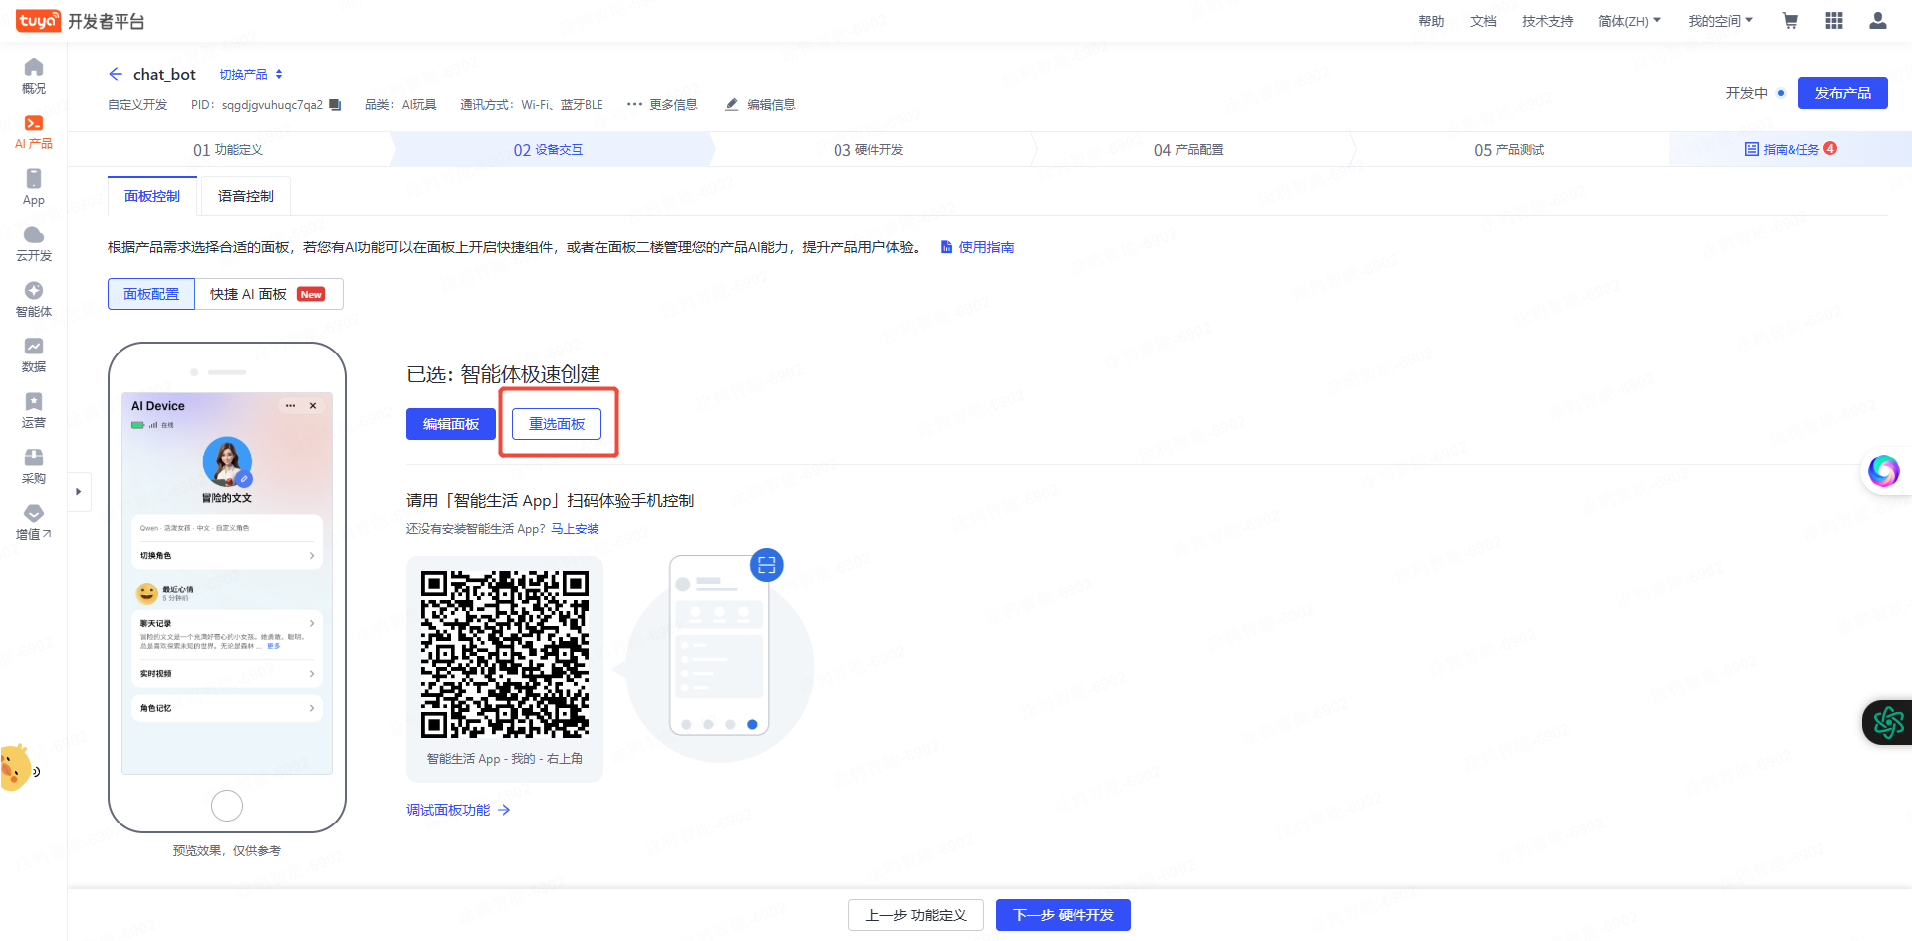1912x941 pixels.
Task: Open the 云开发 cloud sidebar item
Action: pyautogui.click(x=34, y=243)
